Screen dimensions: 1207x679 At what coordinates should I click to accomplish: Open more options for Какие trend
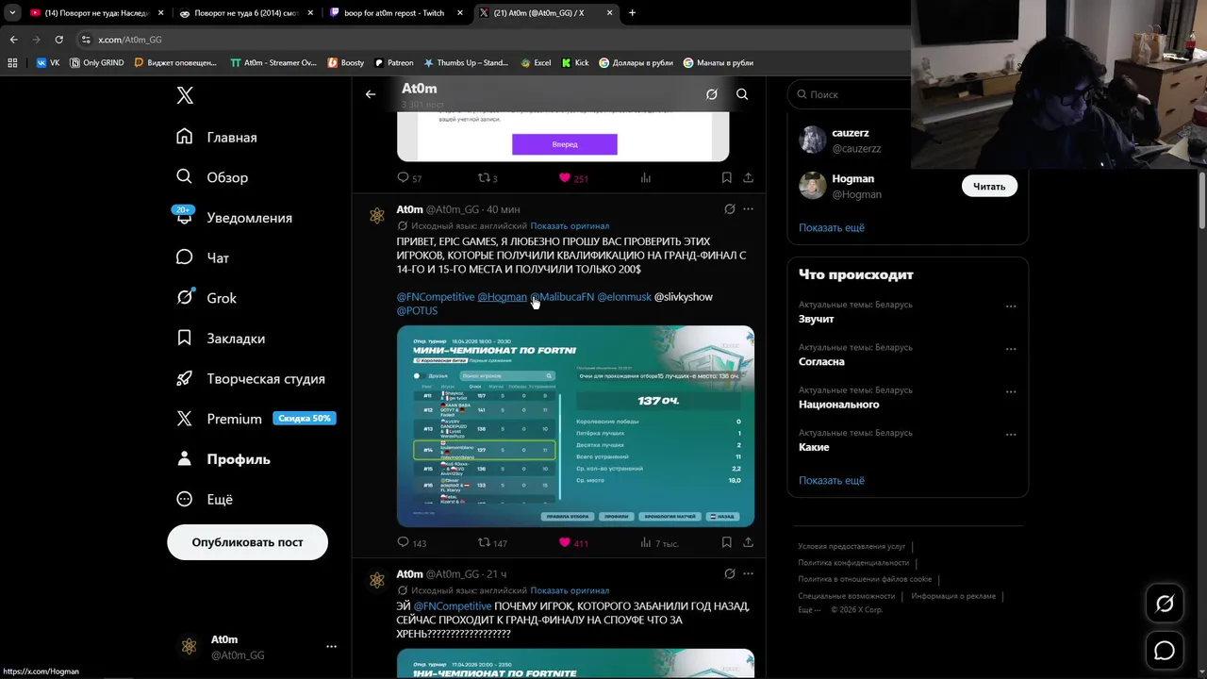(x=1011, y=435)
